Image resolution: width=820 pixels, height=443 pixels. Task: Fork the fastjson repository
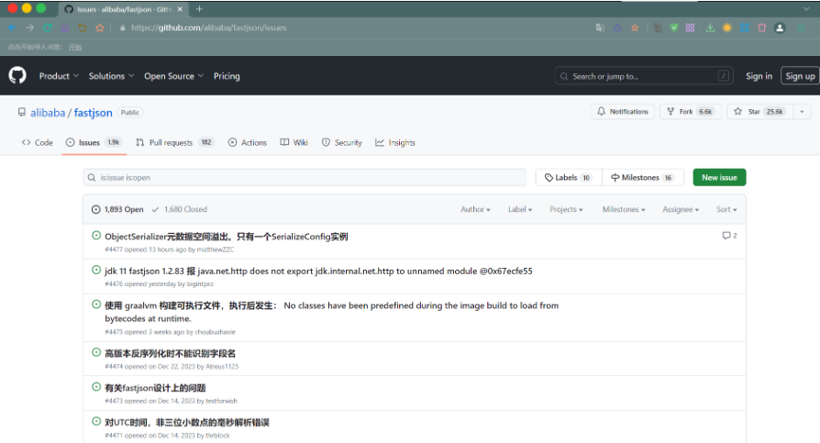click(691, 111)
